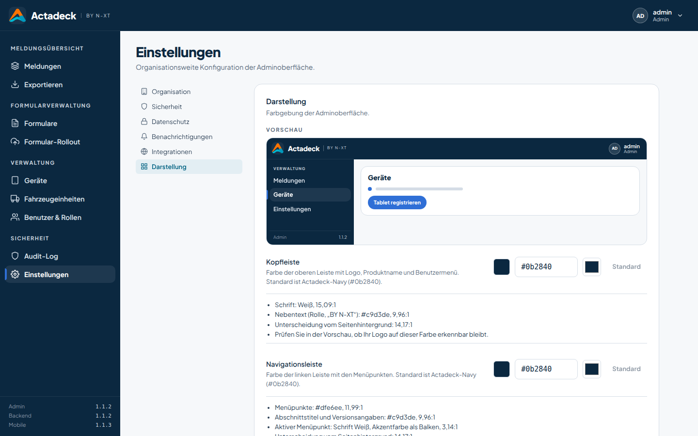Reset Kopfleiste color with Standard button
Screen dimensions: 698x436
tap(626, 266)
